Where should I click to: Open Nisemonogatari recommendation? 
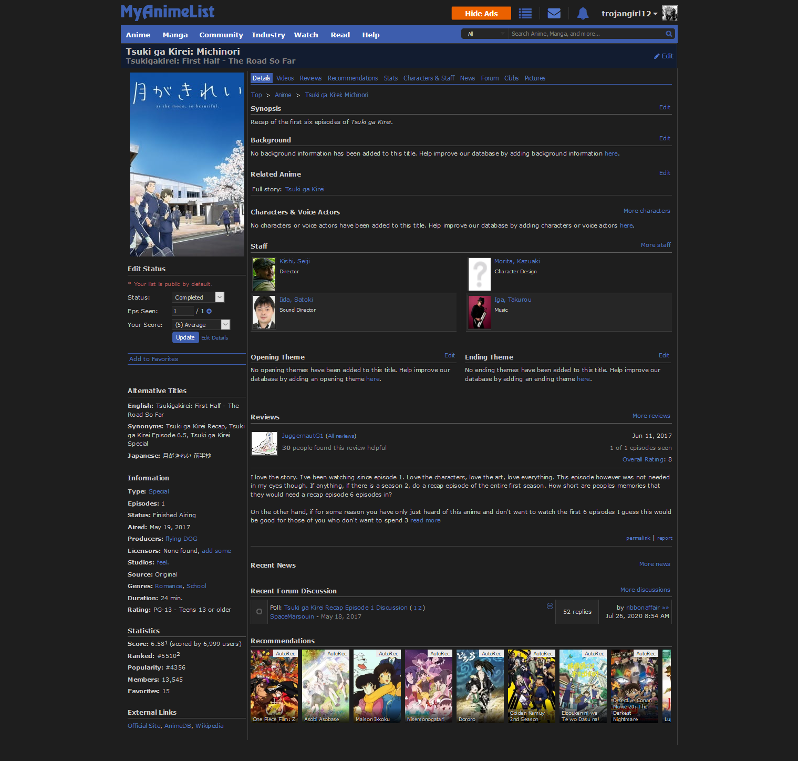pos(429,686)
